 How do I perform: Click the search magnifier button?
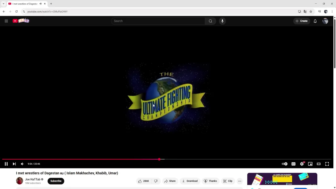[x=211, y=21]
